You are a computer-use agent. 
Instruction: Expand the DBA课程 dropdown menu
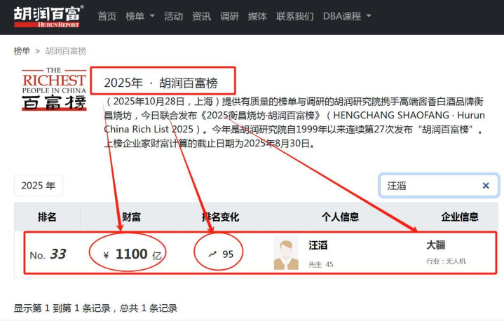pos(347,16)
